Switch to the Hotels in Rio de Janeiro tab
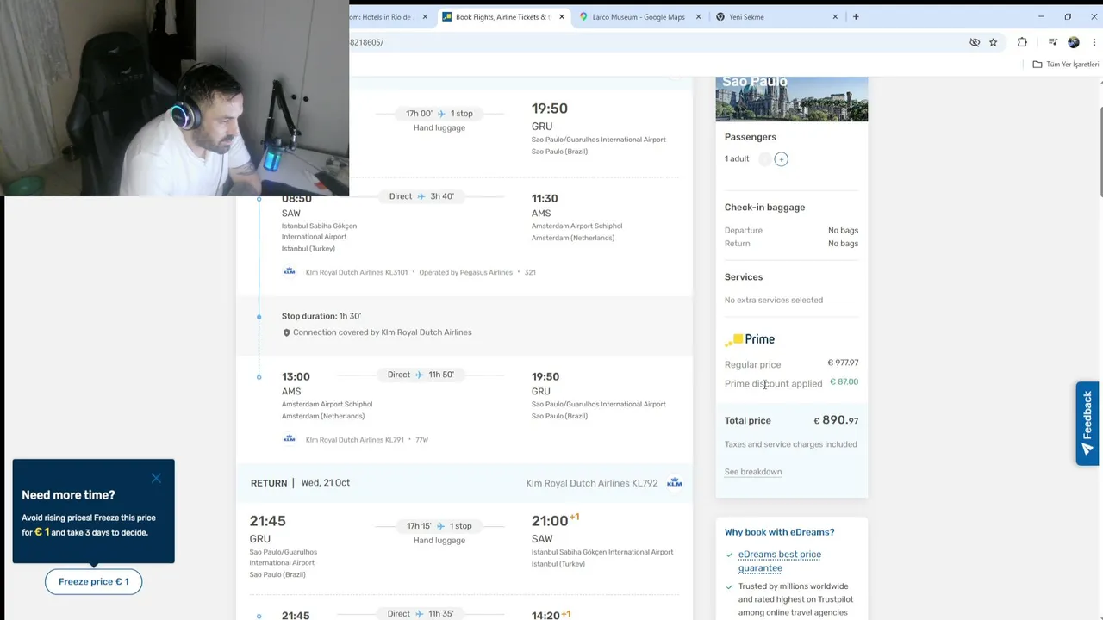Image resolution: width=1103 pixels, height=620 pixels. point(382,17)
